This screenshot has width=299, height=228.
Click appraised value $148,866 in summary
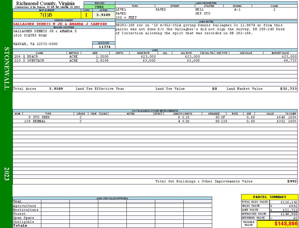289,214
